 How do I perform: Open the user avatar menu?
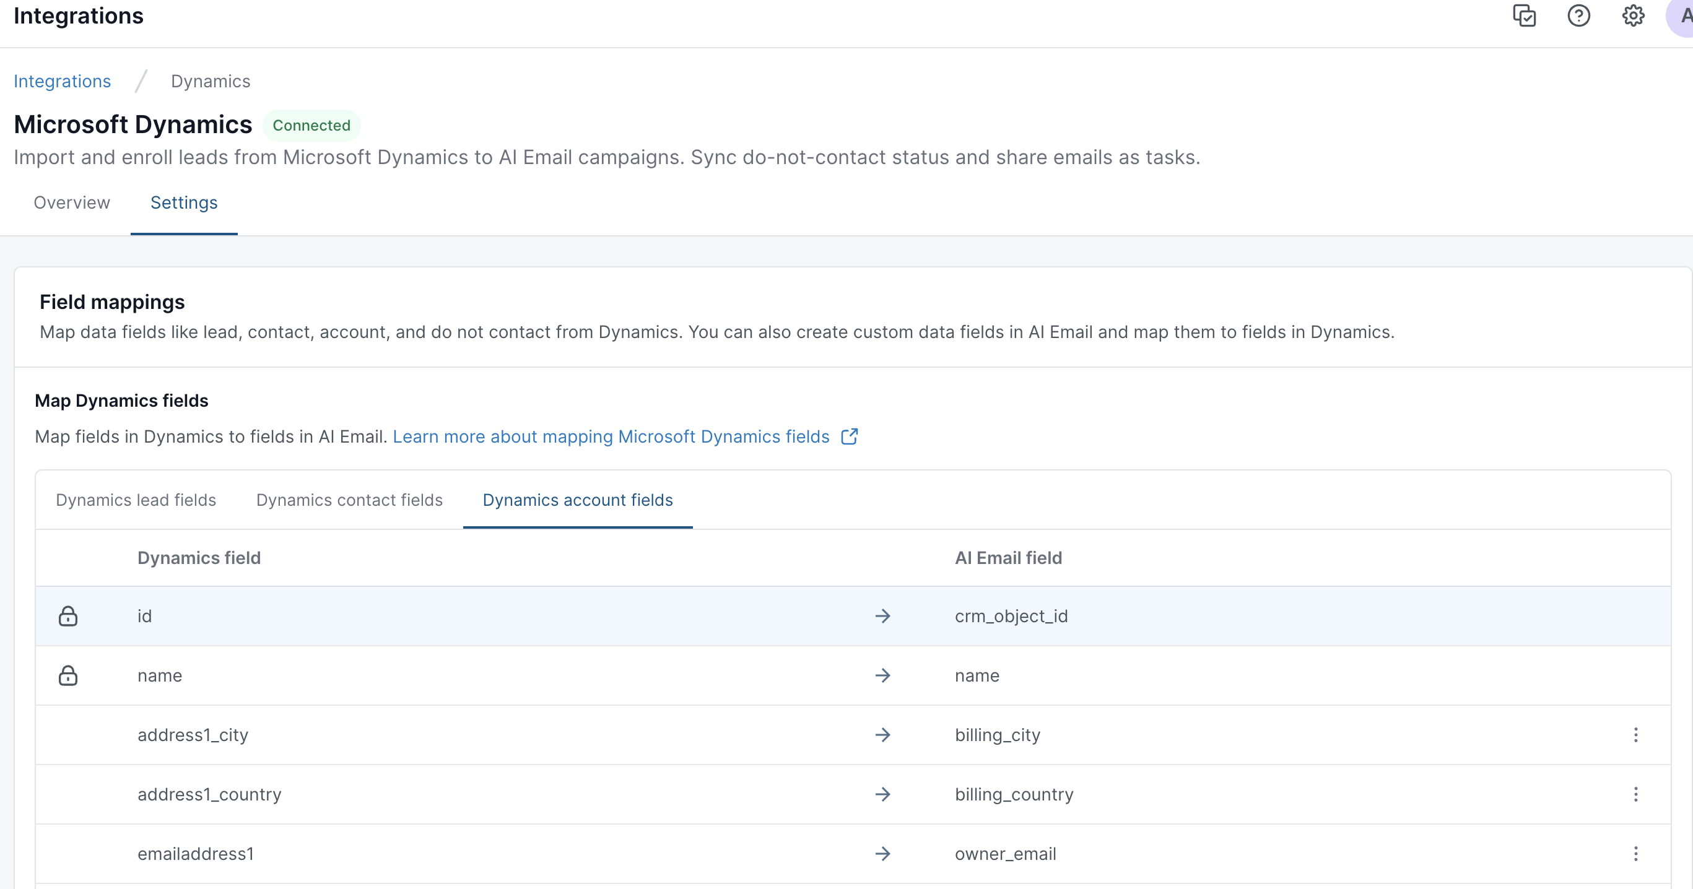click(x=1681, y=15)
